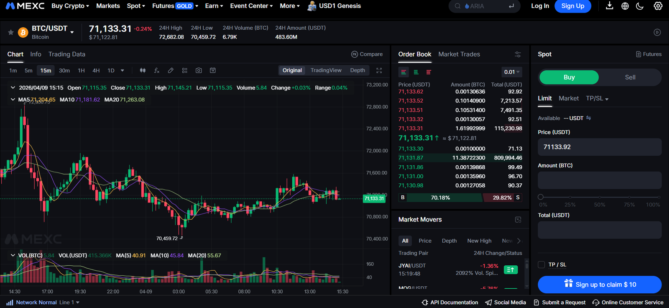Select the 1H timeframe
The height and width of the screenshot is (308, 669).
pos(82,70)
